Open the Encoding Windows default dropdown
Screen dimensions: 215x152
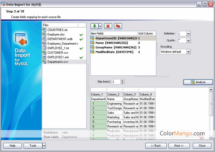coord(188,52)
